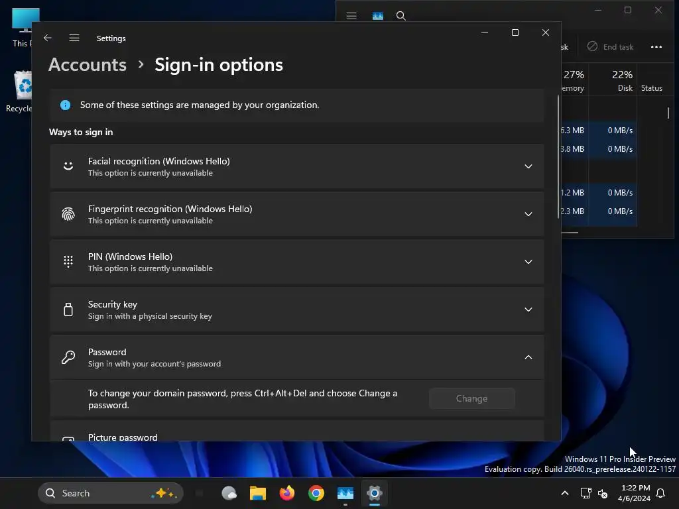
Task: Click '0 MB/s' beside 6.3 MB row
Action: coord(620,131)
